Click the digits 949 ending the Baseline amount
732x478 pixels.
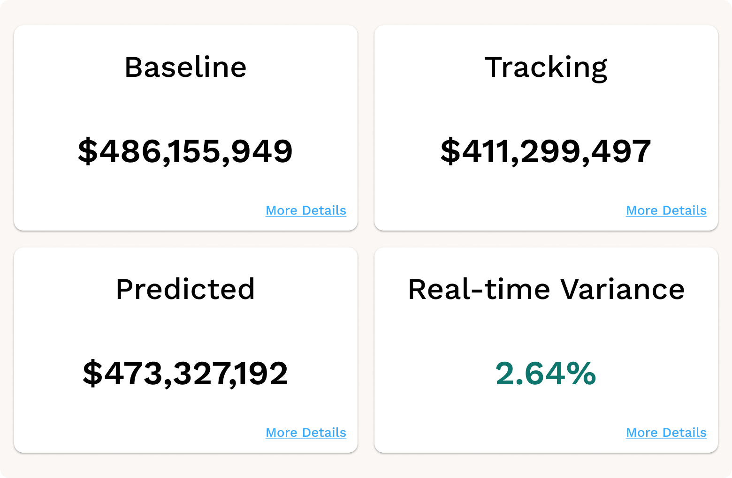262,151
